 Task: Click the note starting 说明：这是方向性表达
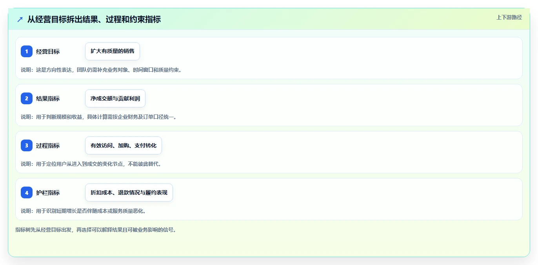(101, 70)
